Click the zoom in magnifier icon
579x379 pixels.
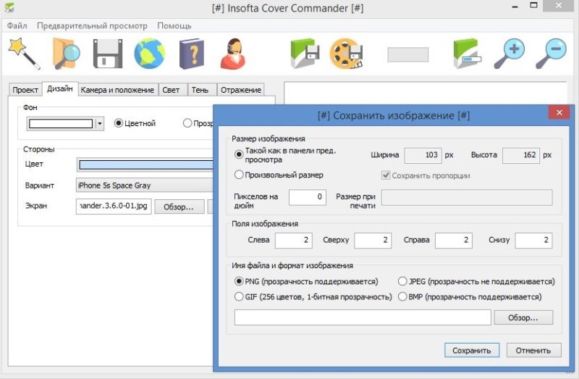(510, 53)
